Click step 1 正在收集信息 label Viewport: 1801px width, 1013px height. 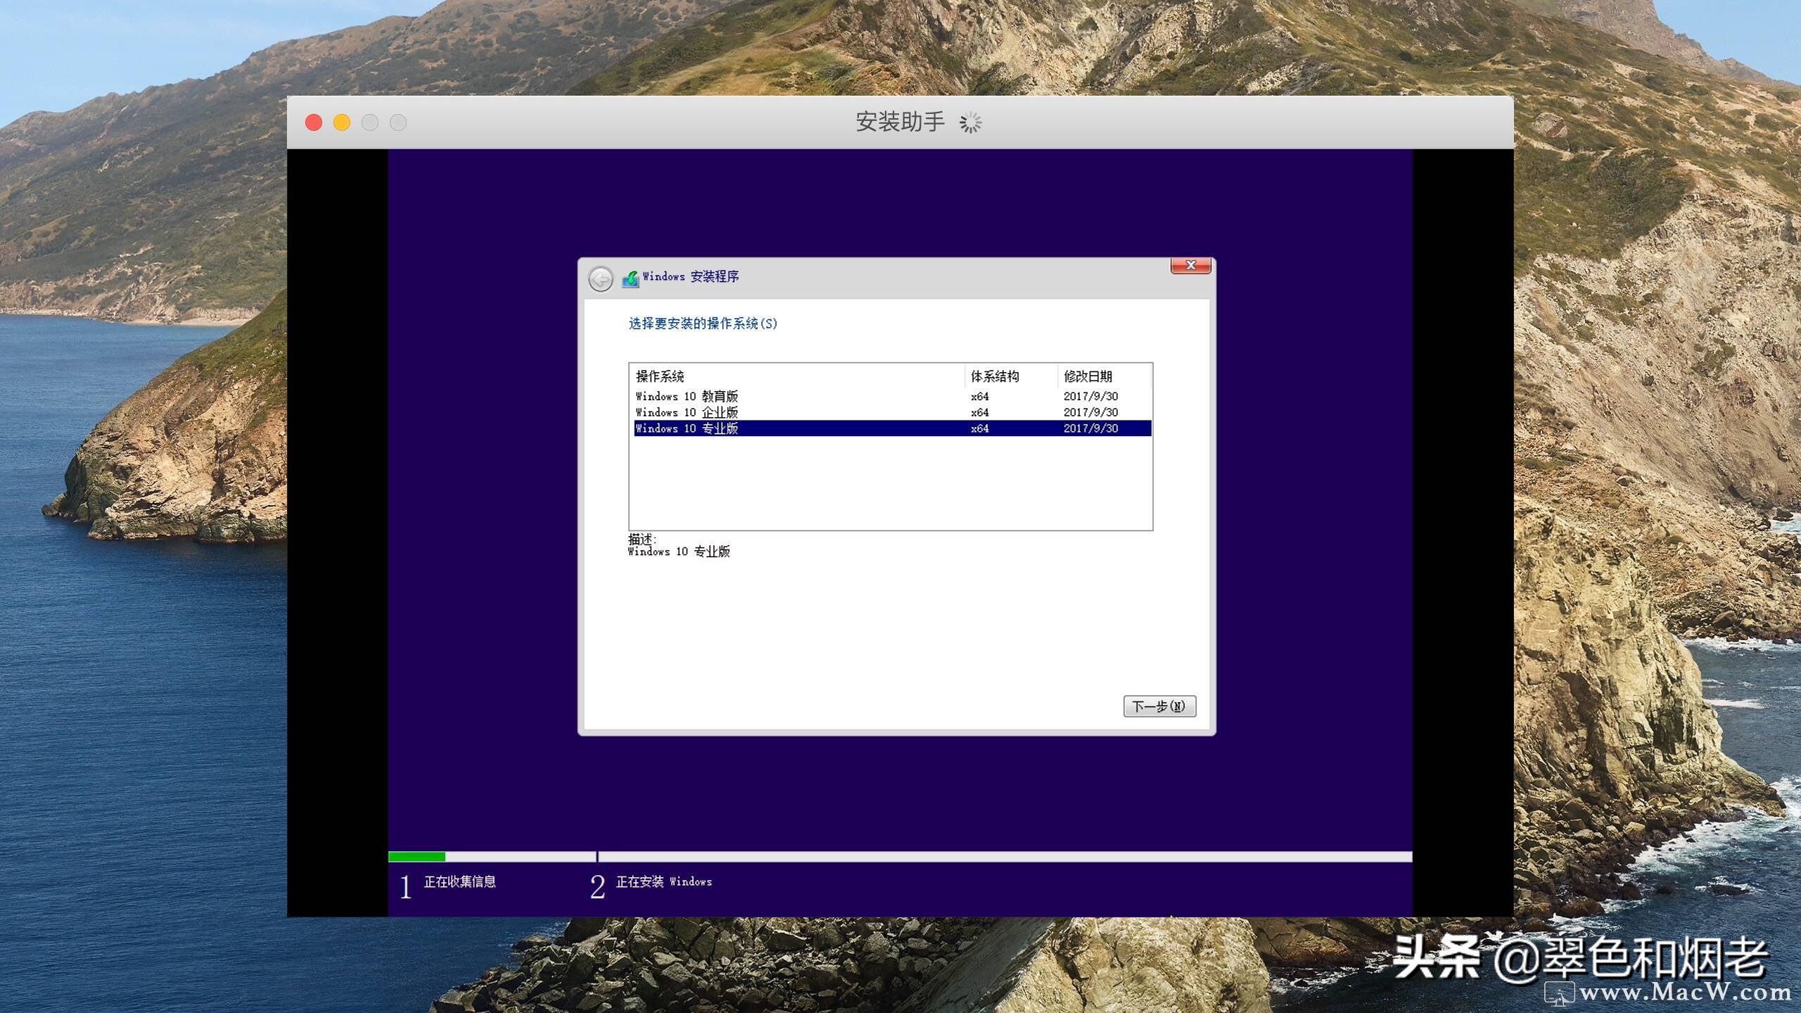459,881
